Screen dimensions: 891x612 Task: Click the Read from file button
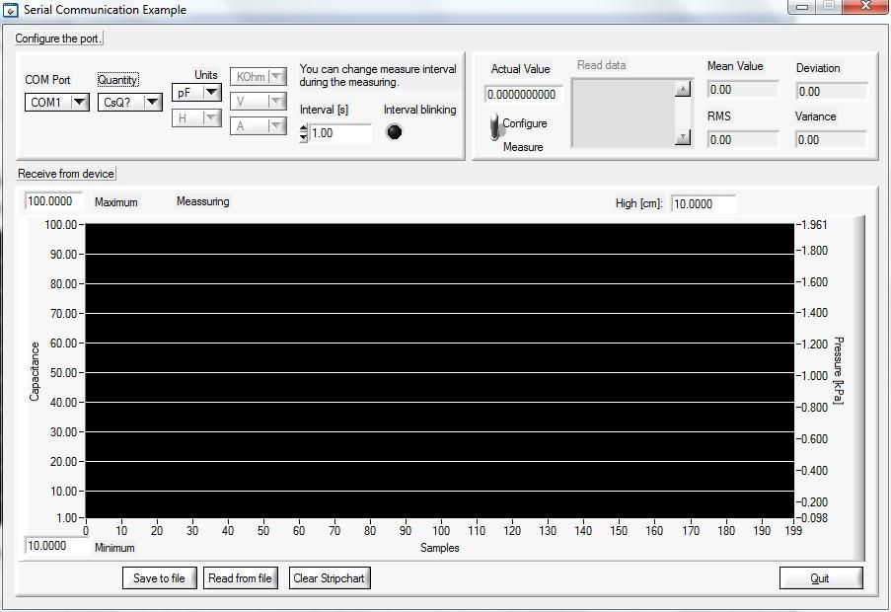pos(241,577)
